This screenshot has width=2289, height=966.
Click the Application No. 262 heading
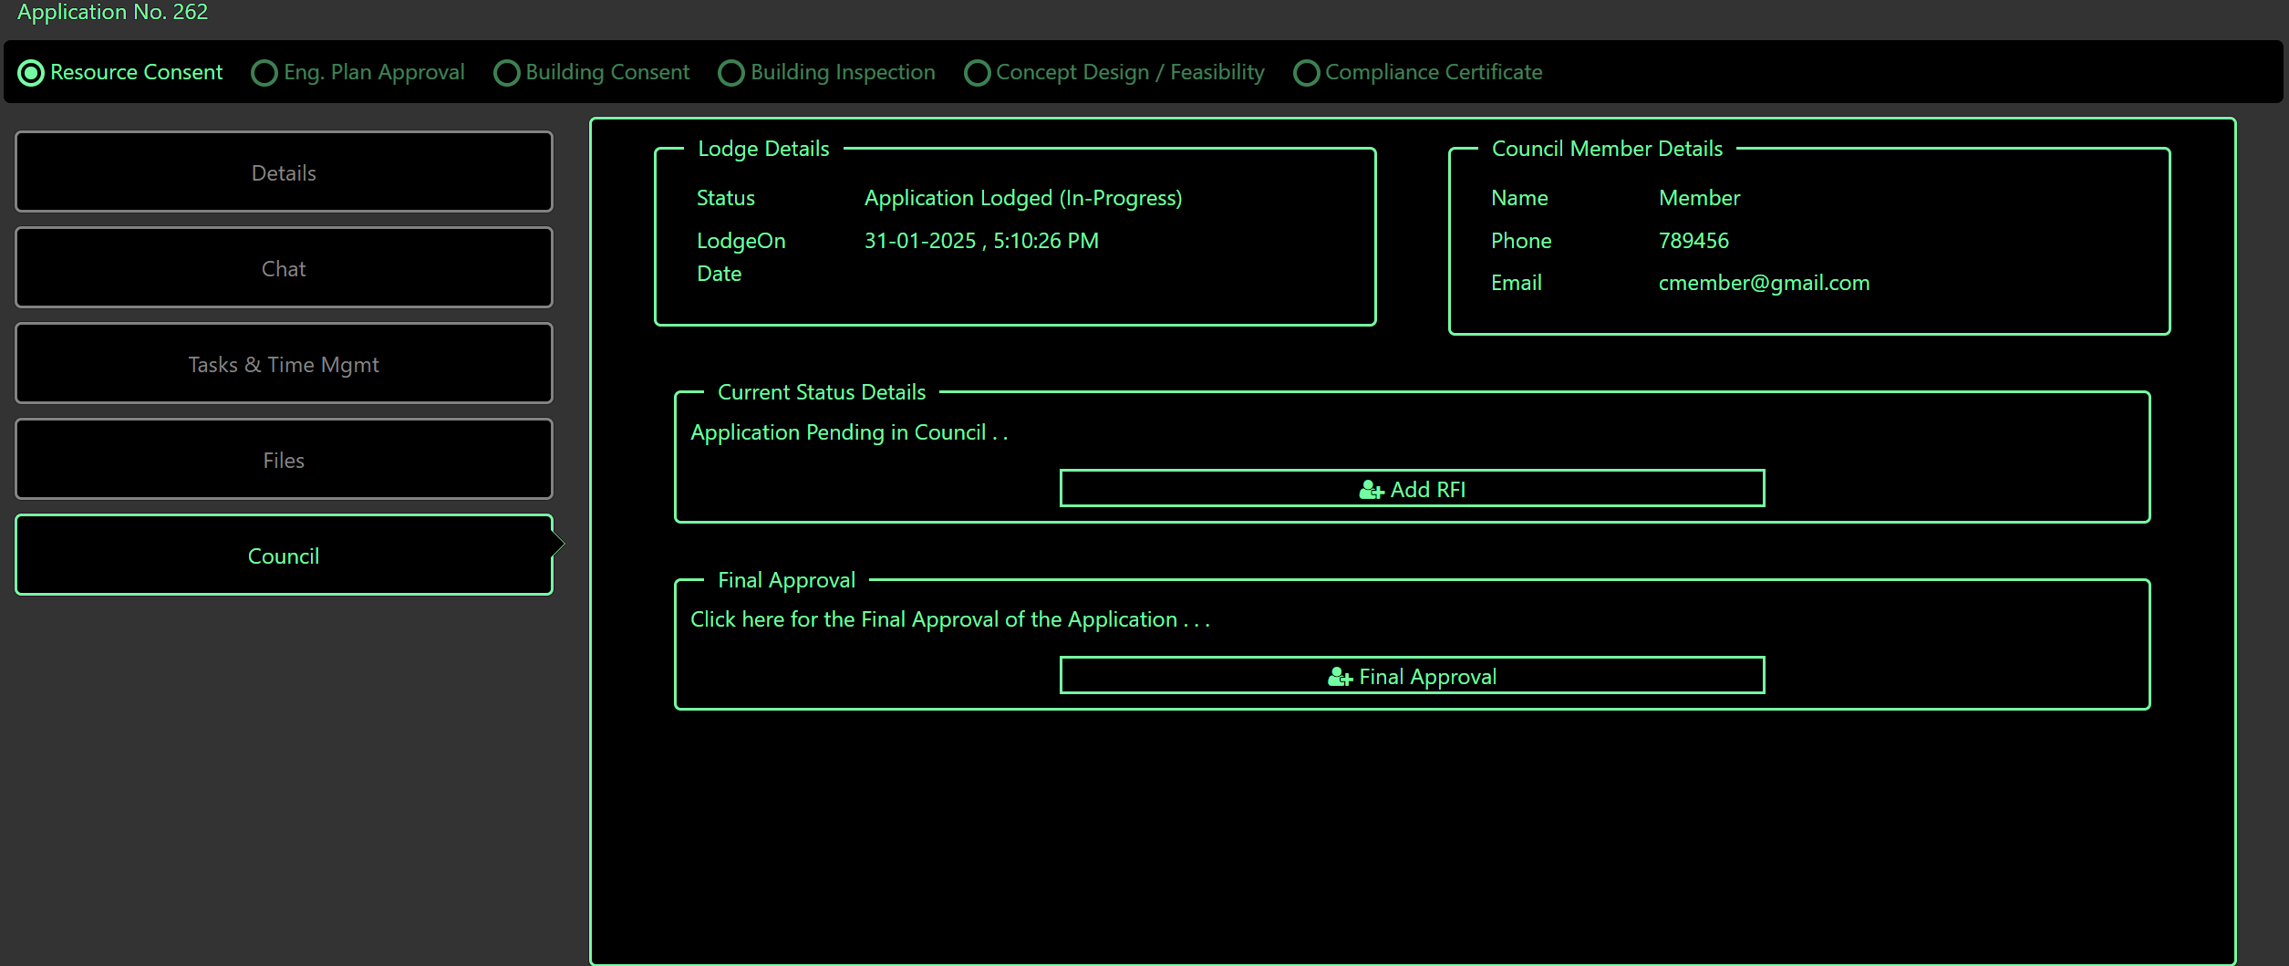pos(111,12)
